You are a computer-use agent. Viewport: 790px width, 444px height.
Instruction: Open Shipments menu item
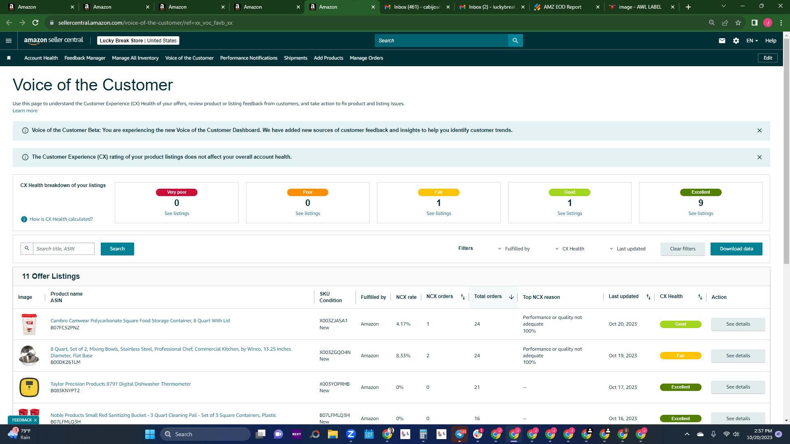click(295, 58)
